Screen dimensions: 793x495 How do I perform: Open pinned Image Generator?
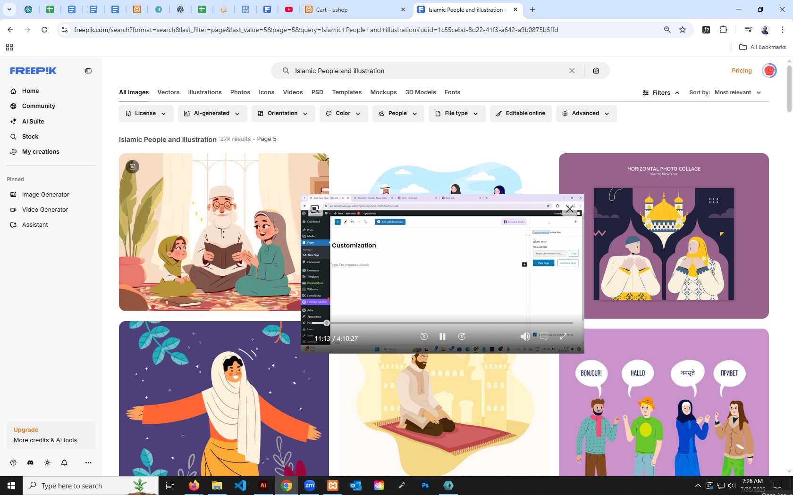(x=45, y=194)
